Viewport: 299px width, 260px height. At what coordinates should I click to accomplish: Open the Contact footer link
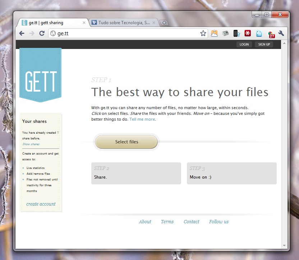click(191, 221)
